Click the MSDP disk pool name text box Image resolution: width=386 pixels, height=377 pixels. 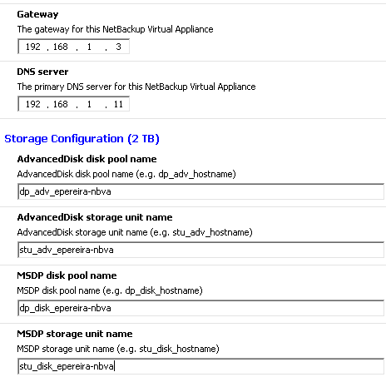[x=200, y=308]
